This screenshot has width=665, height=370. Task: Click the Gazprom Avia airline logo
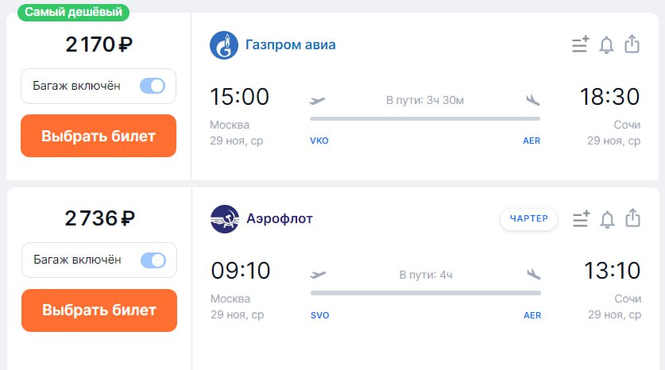(x=224, y=44)
